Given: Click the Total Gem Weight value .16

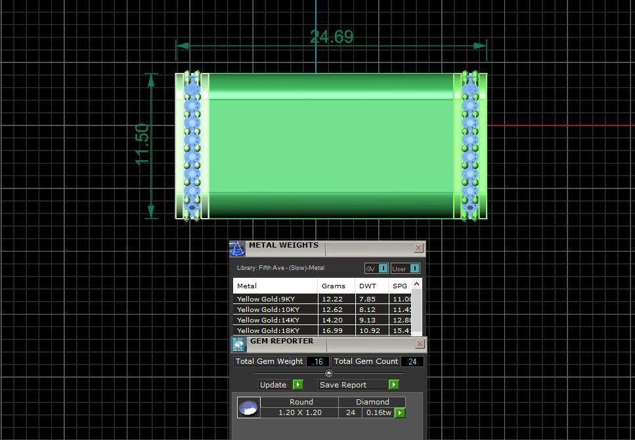Looking at the screenshot, I should click(318, 361).
